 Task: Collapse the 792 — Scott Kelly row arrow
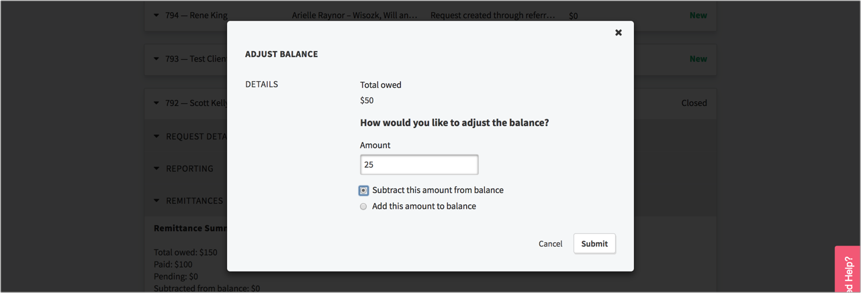156,103
